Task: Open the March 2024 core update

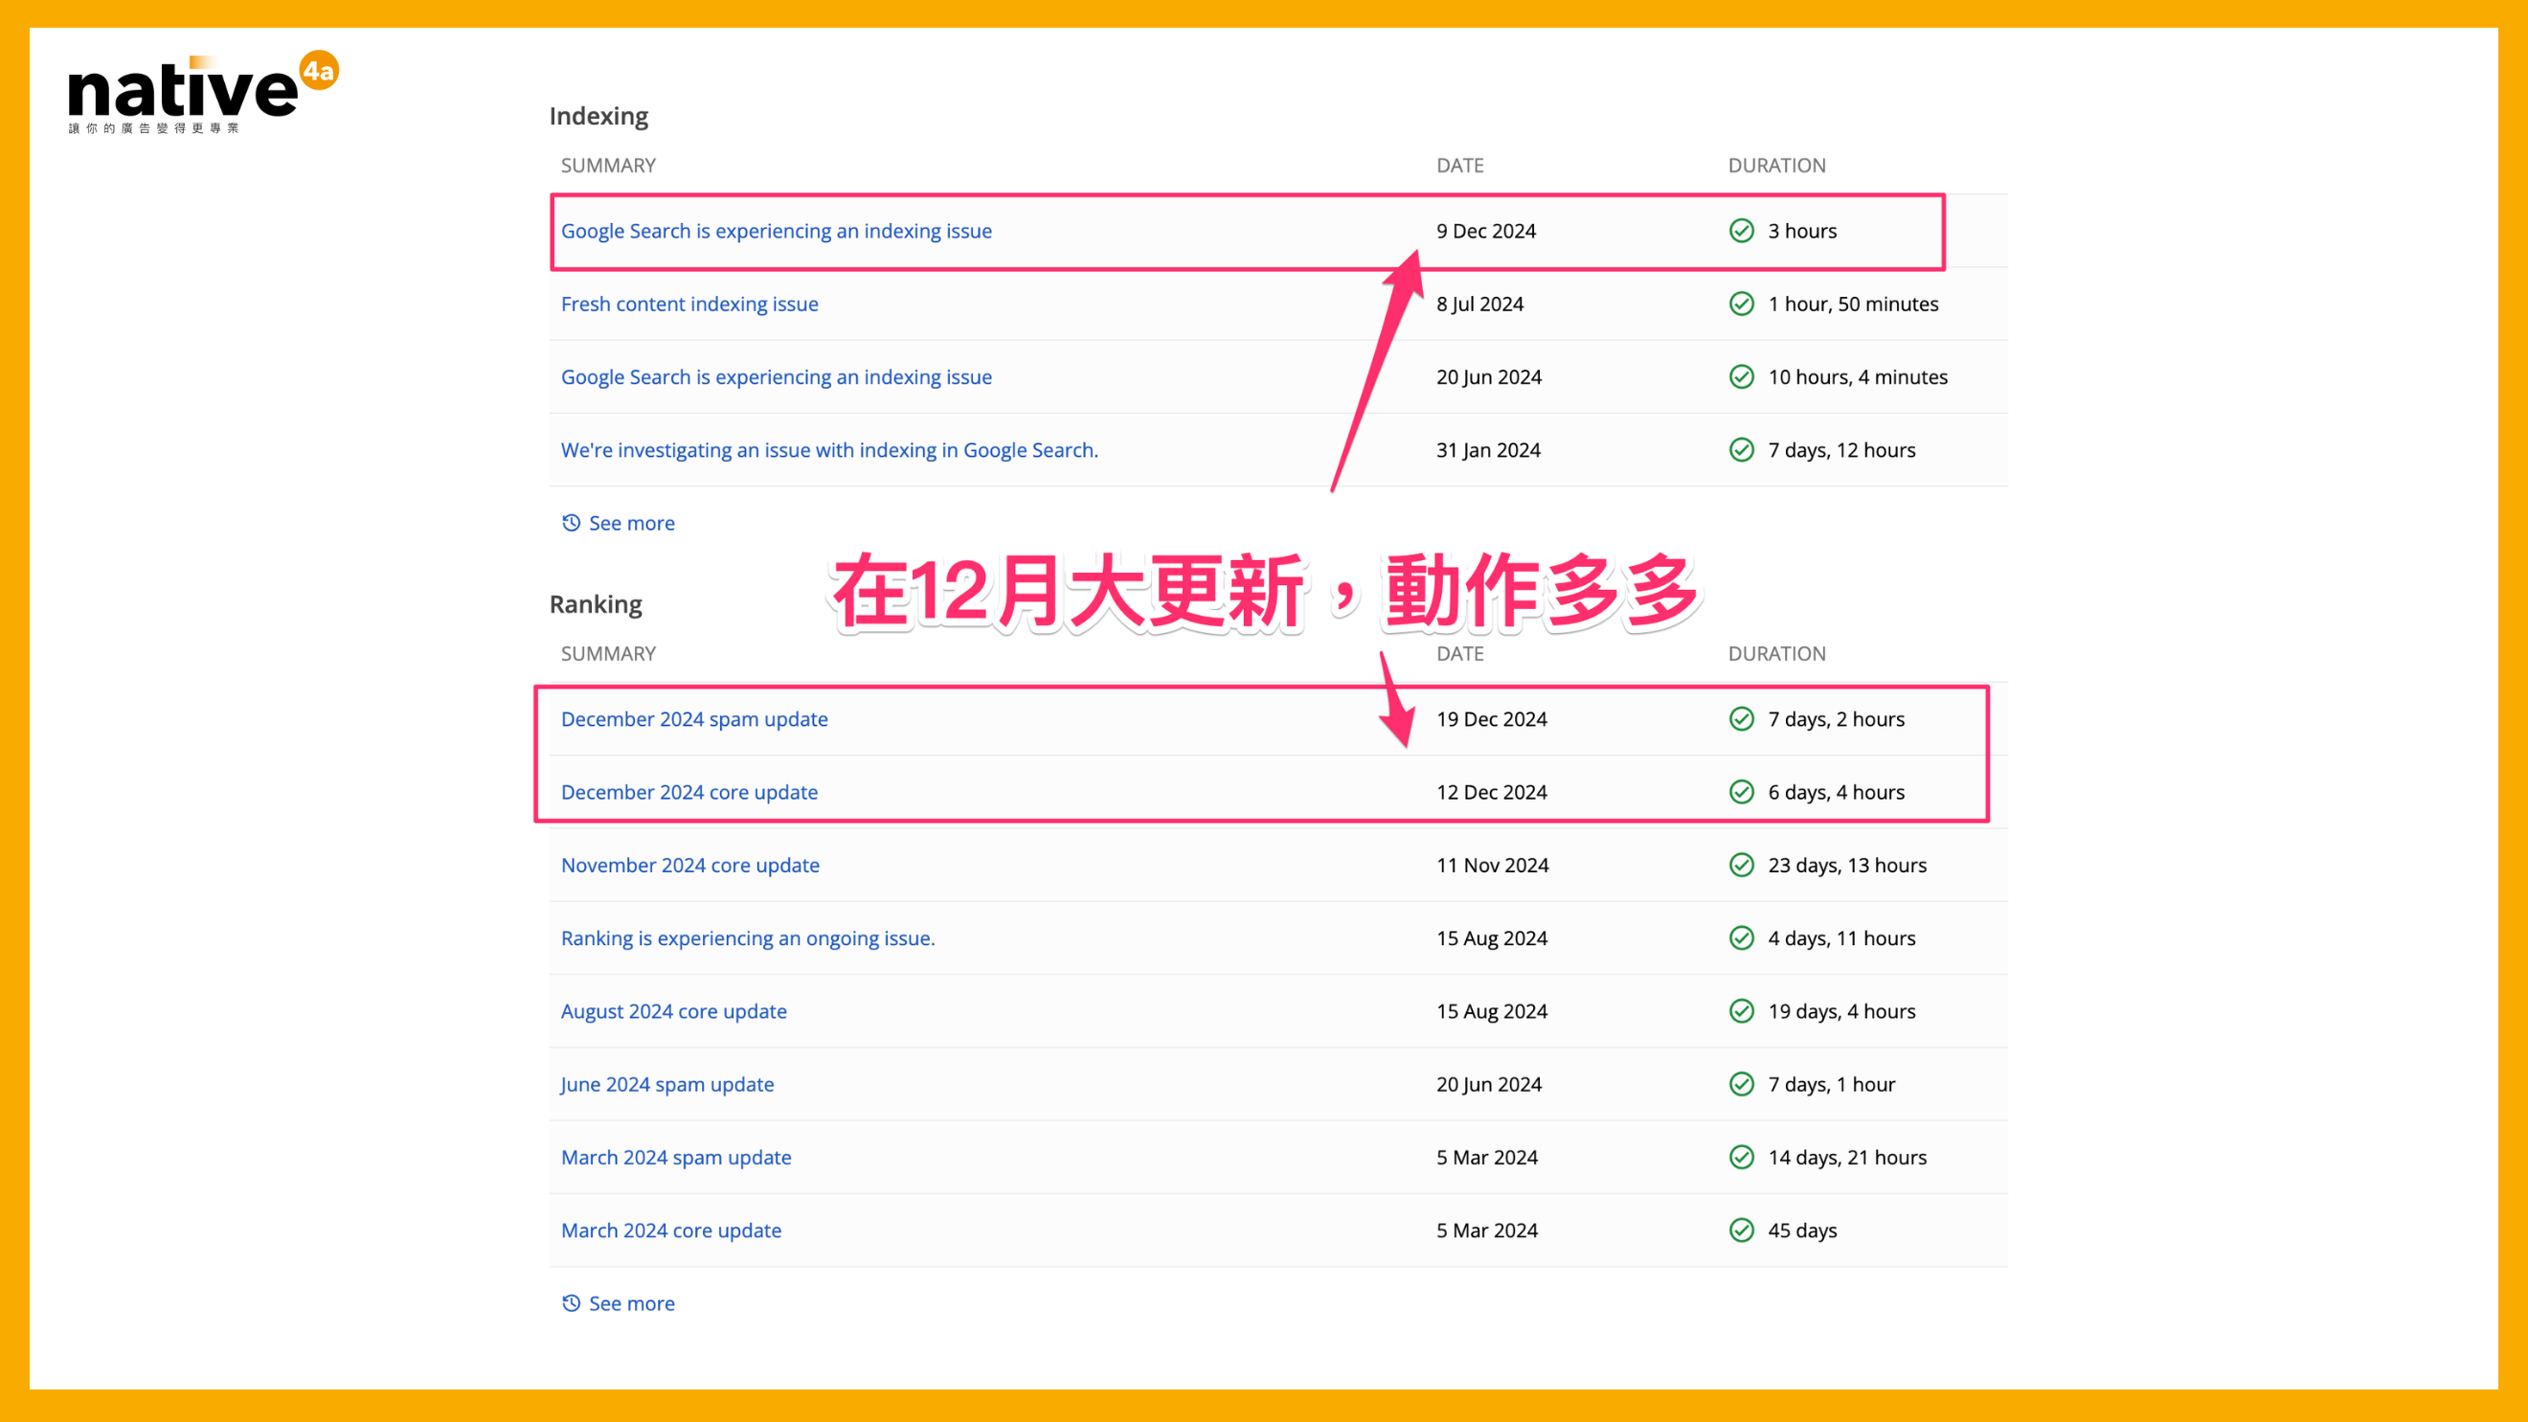Action: pyautogui.click(x=671, y=1230)
